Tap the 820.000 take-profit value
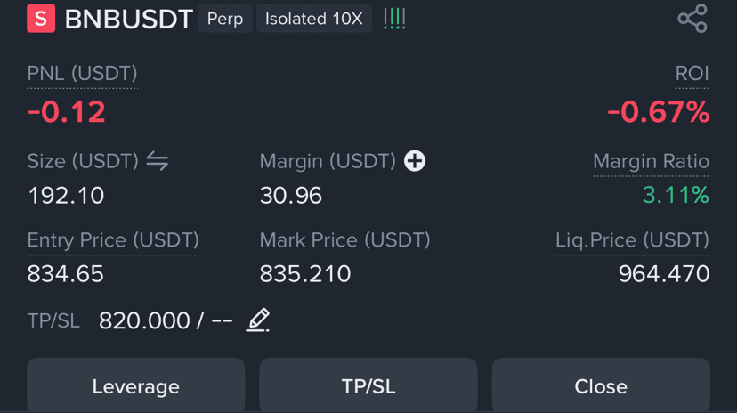The height and width of the screenshot is (413, 737). [144, 321]
